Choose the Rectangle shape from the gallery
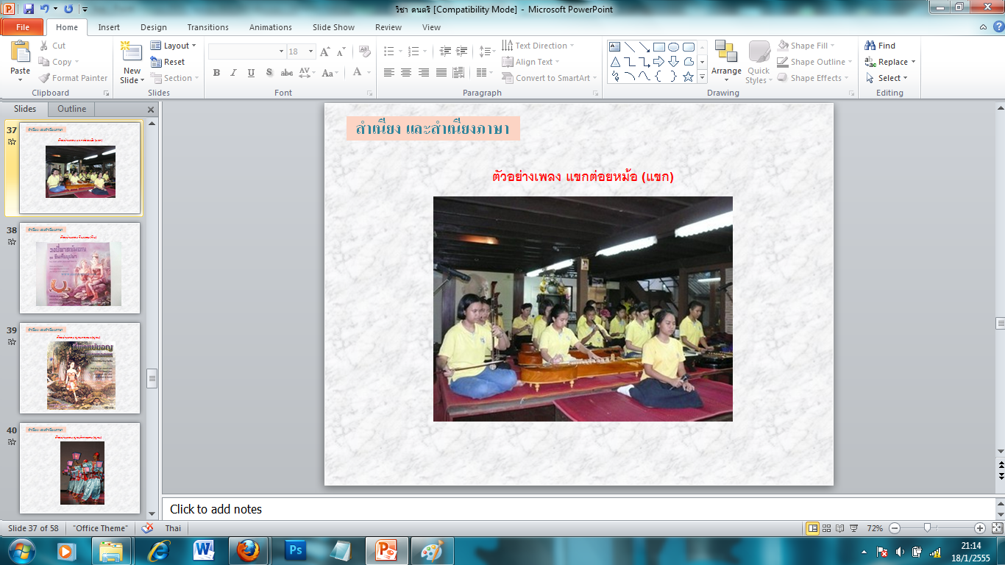Screen dimensions: 1005x565 [x=659, y=46]
